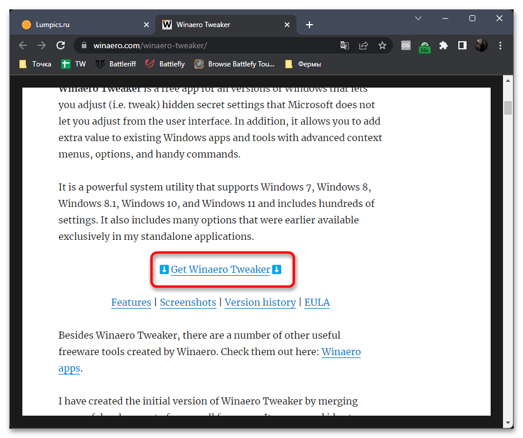Switch to the Lumpics.ru tab
Screen dimensions: 523x438
point(83,25)
